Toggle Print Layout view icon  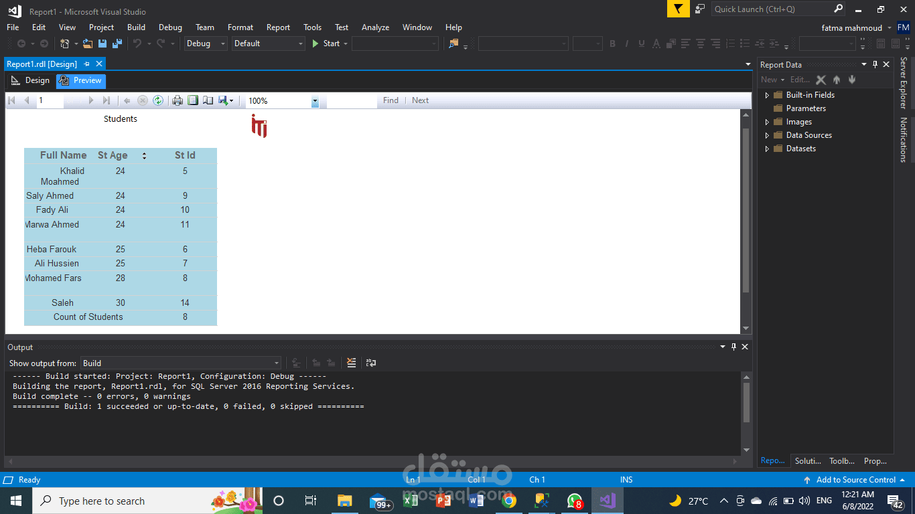[x=193, y=100]
